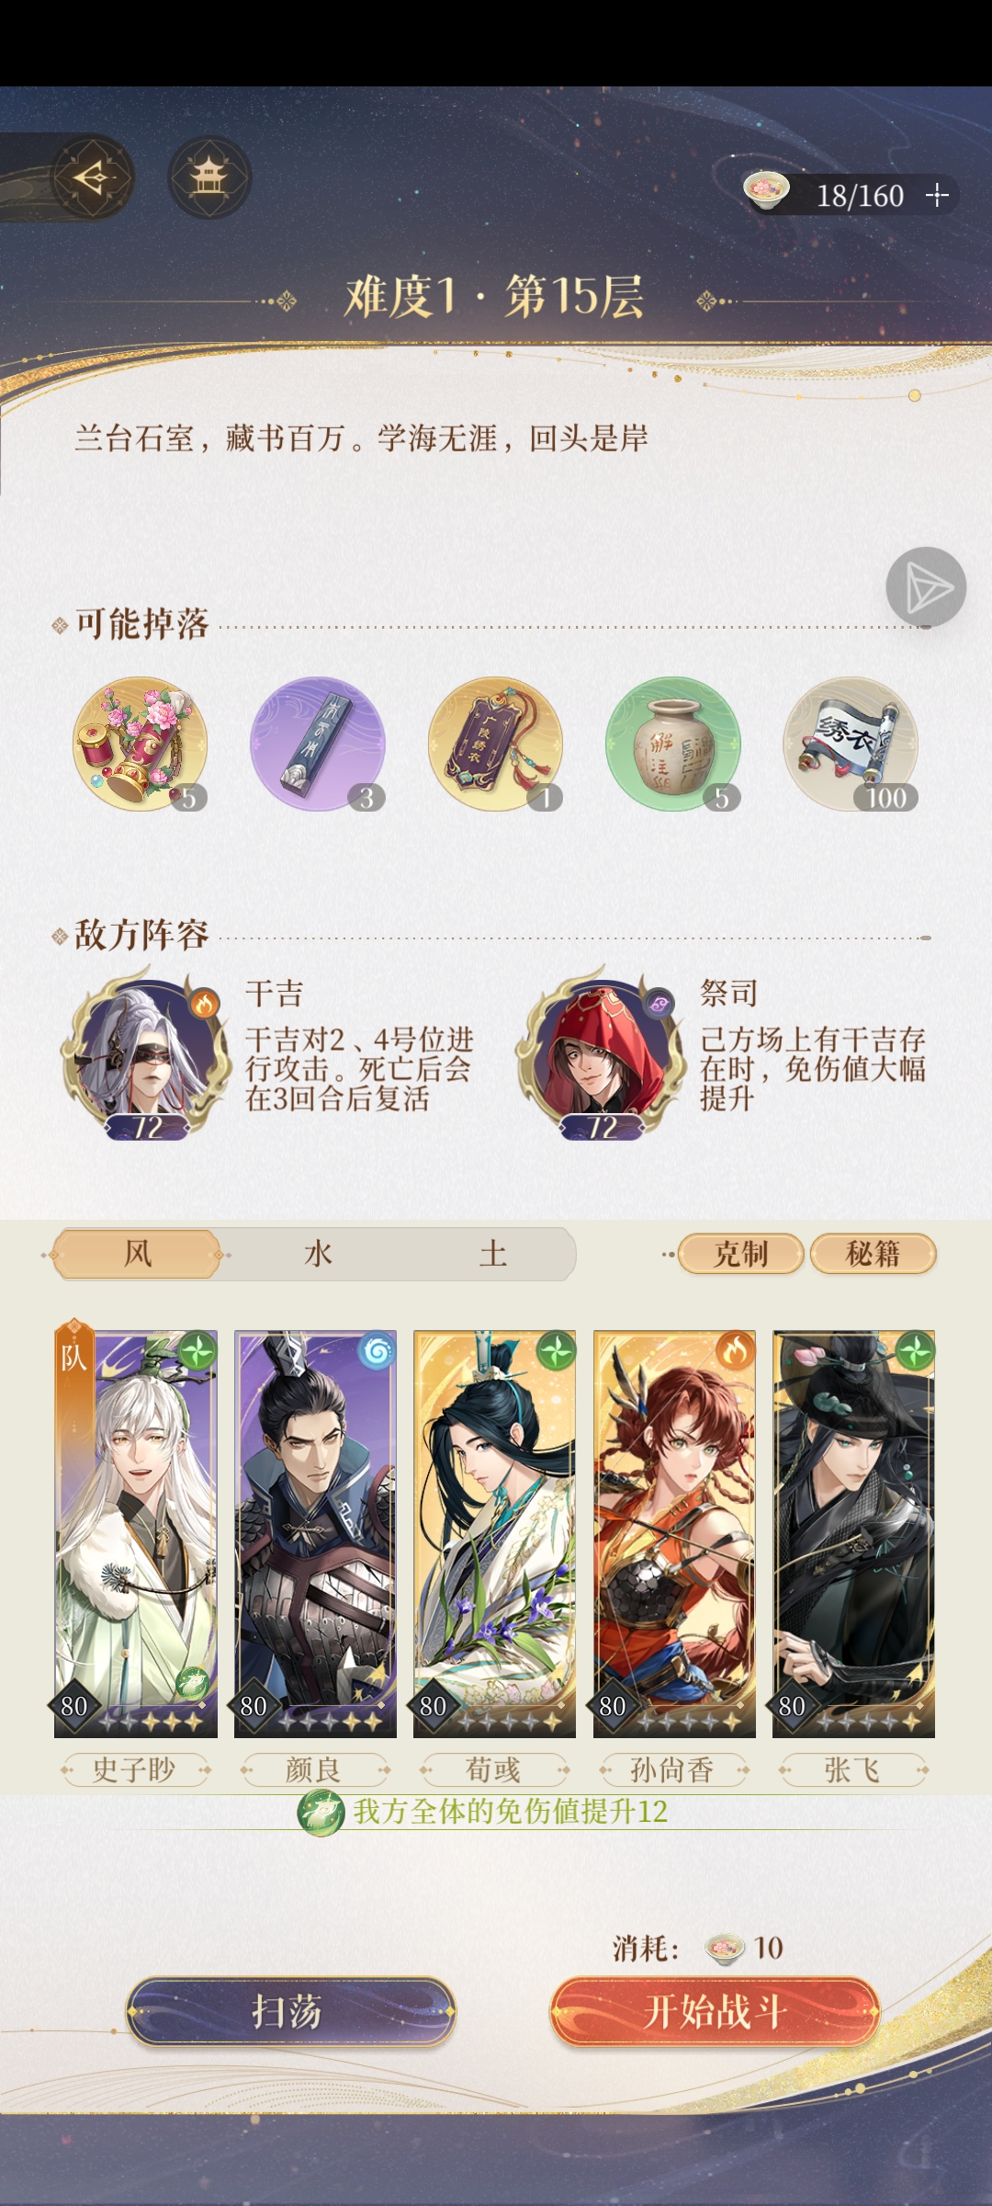Open the 秘籍 button
992x2206 pixels.
coord(874,1254)
